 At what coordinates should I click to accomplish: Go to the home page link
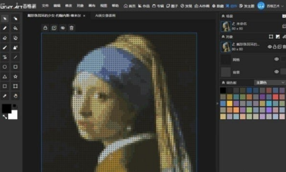pos(130,6)
